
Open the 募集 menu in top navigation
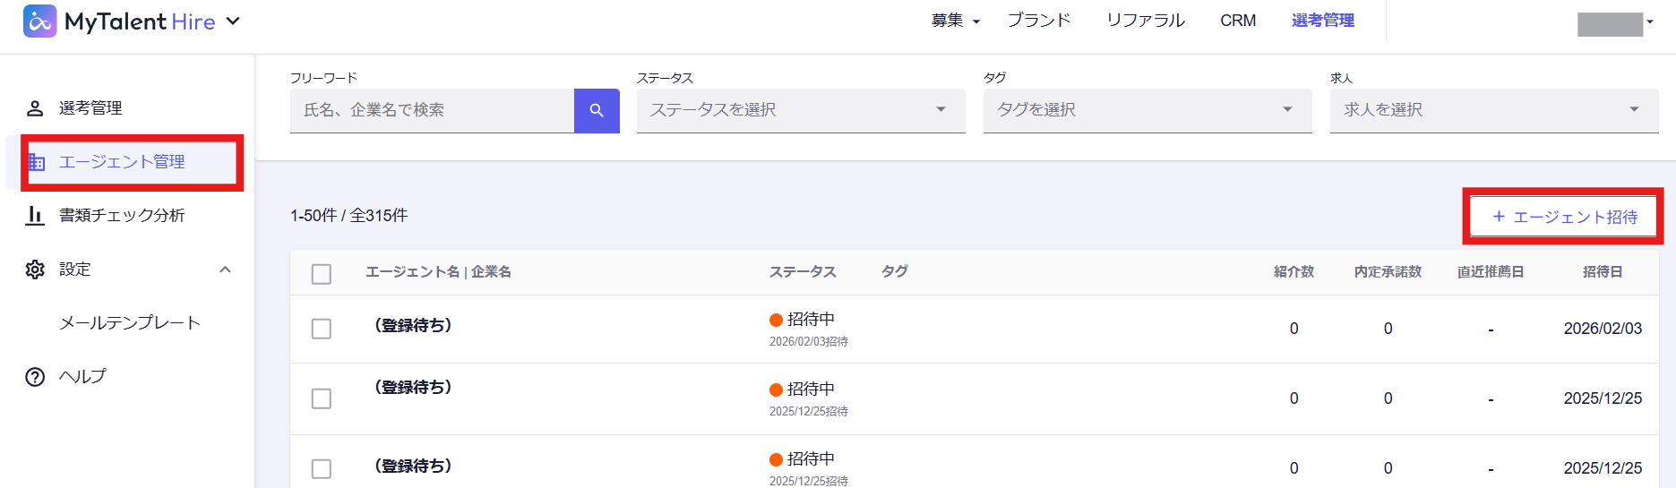coord(955,21)
